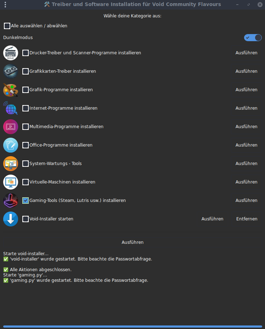Run the Void-Installer starten row's Ausführen
This screenshot has height=329, width=265.
tap(212, 219)
